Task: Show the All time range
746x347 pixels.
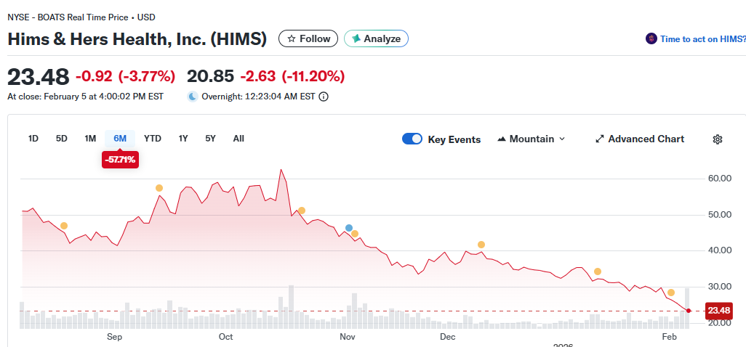Action: [x=238, y=139]
